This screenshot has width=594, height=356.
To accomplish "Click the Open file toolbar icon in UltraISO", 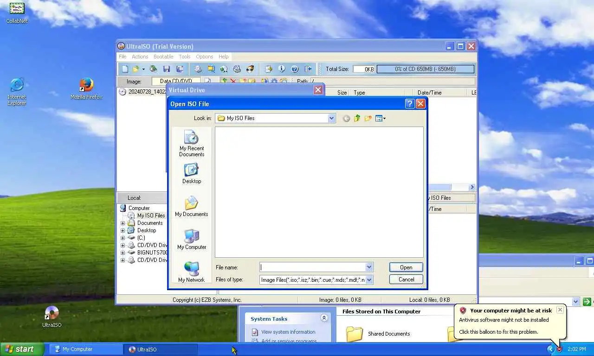I will coord(136,69).
